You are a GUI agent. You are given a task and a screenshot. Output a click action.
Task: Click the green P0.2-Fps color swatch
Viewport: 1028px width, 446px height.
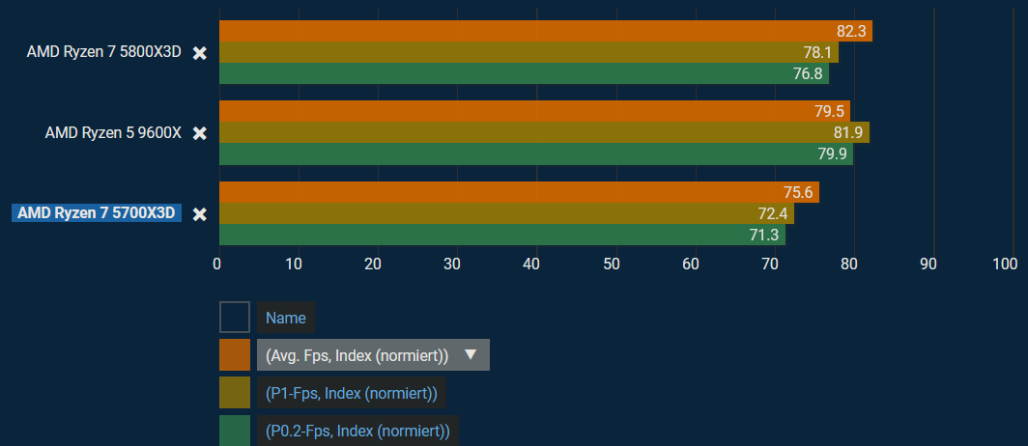coord(235,431)
